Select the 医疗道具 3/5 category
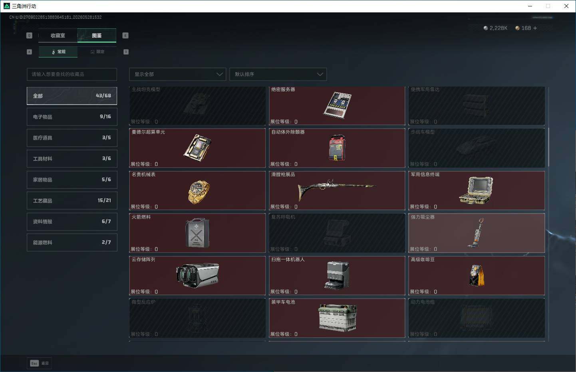This screenshot has height=372, width=576. tap(72, 138)
